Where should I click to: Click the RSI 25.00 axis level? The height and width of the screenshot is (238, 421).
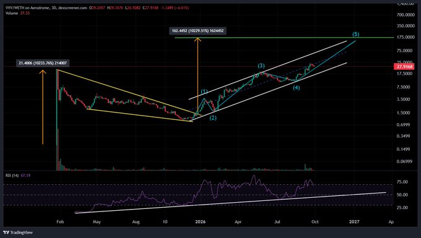(x=402, y=208)
